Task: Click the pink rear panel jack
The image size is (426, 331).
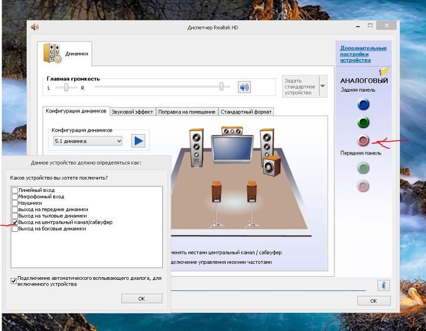Action: click(x=363, y=140)
